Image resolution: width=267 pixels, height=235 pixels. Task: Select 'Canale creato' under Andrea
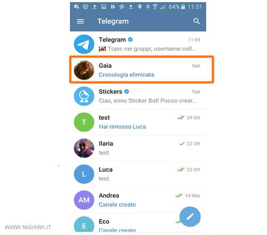(x=117, y=205)
